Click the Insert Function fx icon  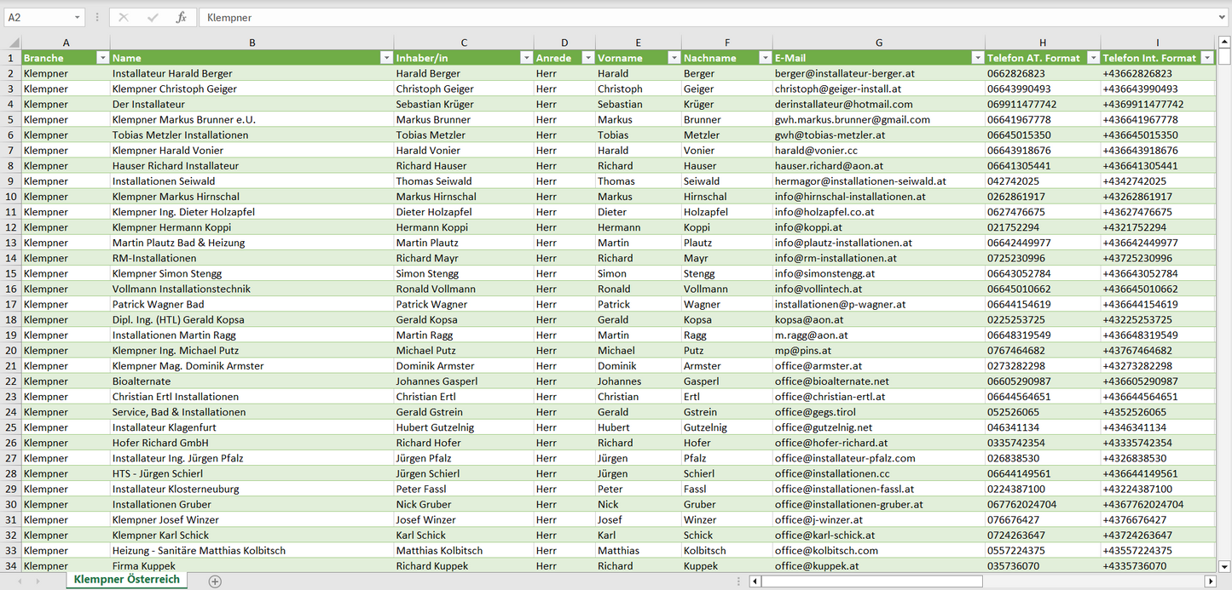click(181, 17)
